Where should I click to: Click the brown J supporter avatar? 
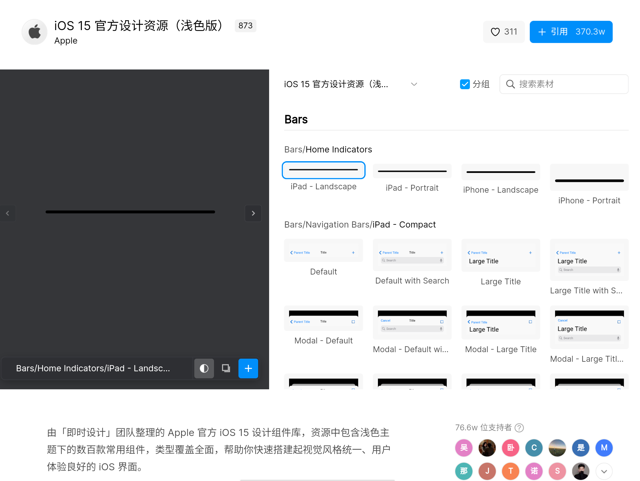(487, 471)
